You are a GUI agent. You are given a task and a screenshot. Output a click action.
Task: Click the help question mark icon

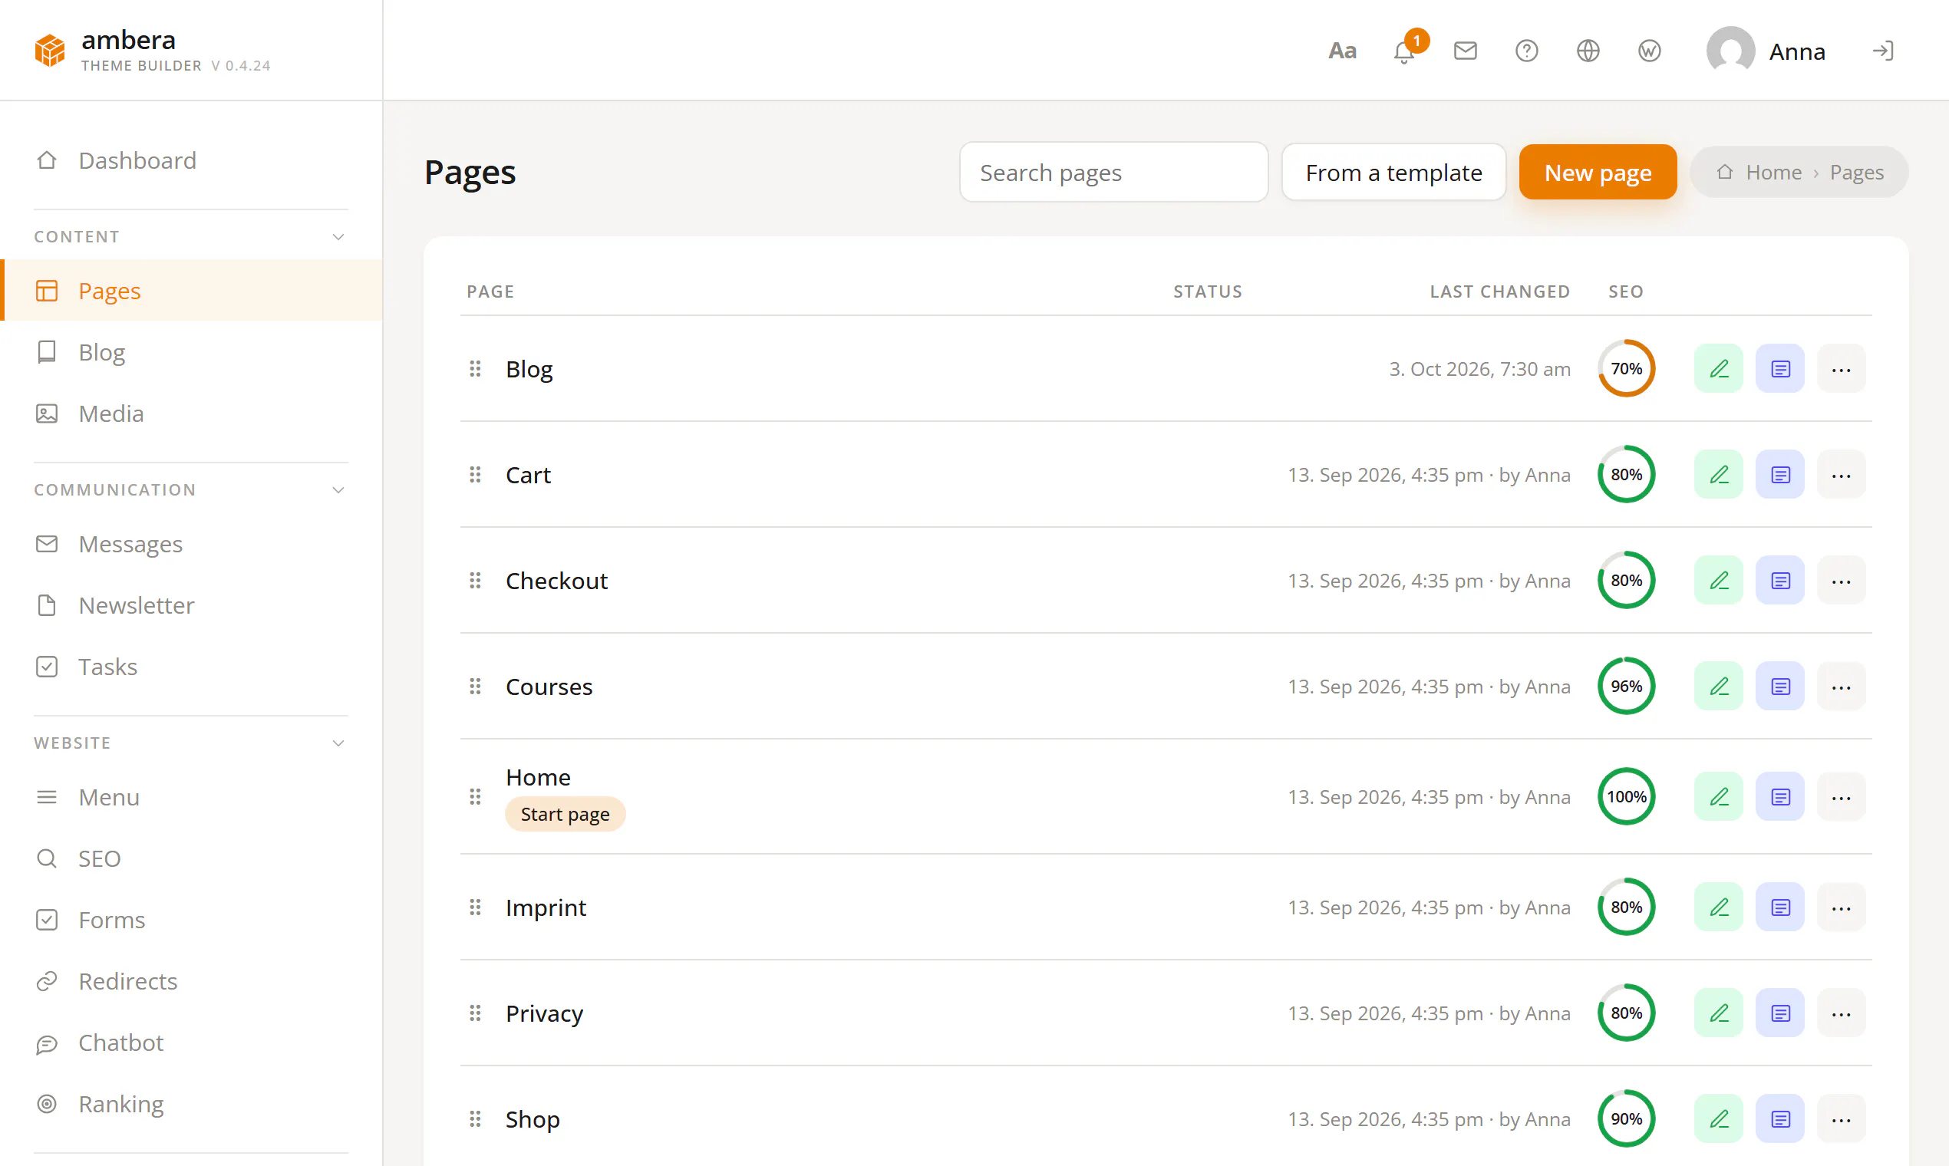click(1527, 51)
